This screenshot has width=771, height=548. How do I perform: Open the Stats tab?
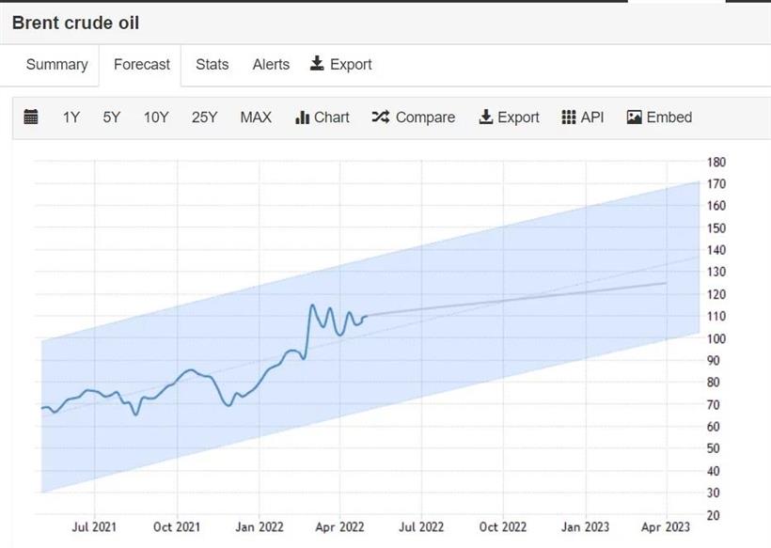(x=212, y=65)
